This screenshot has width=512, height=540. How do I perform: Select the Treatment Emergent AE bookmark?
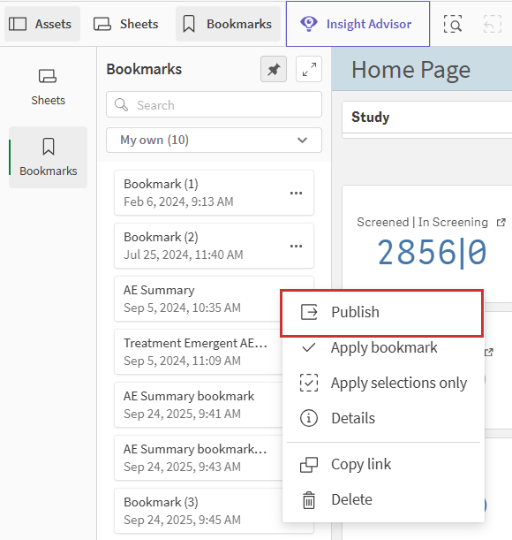[x=198, y=352]
